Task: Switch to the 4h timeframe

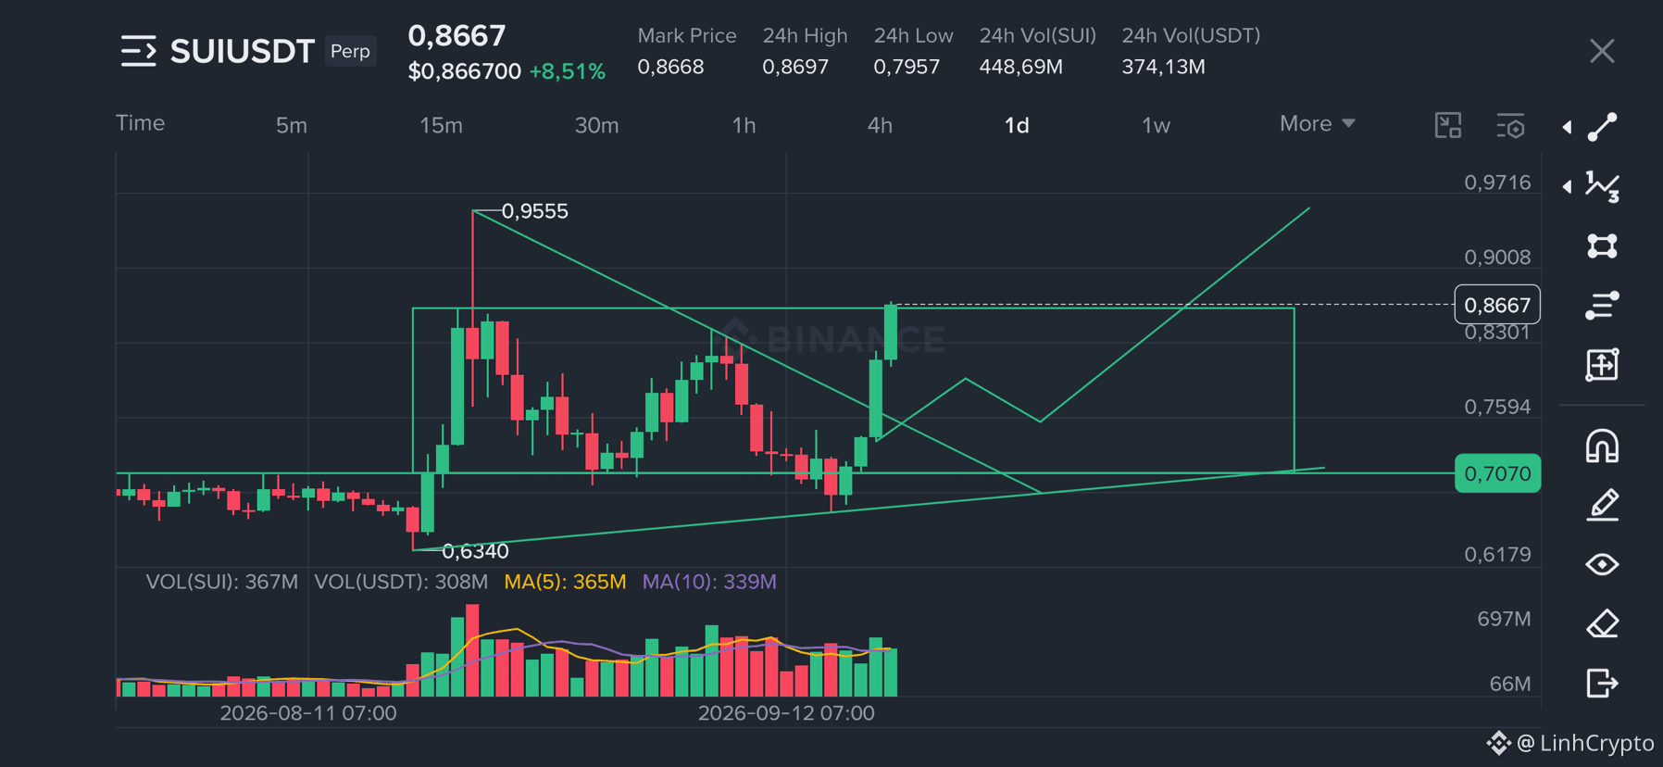Action: (880, 125)
